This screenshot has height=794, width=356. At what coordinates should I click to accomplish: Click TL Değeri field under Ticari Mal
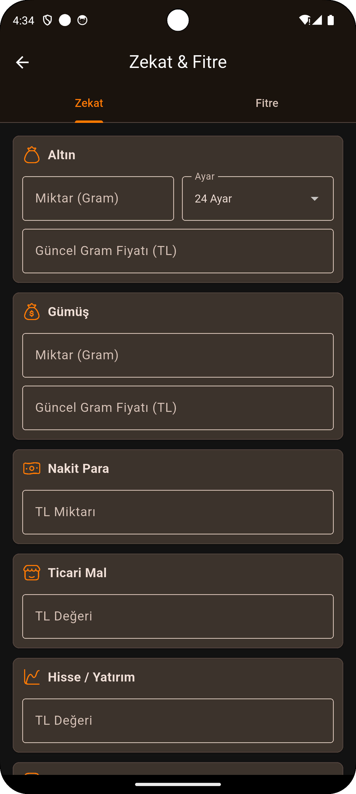[x=177, y=616]
